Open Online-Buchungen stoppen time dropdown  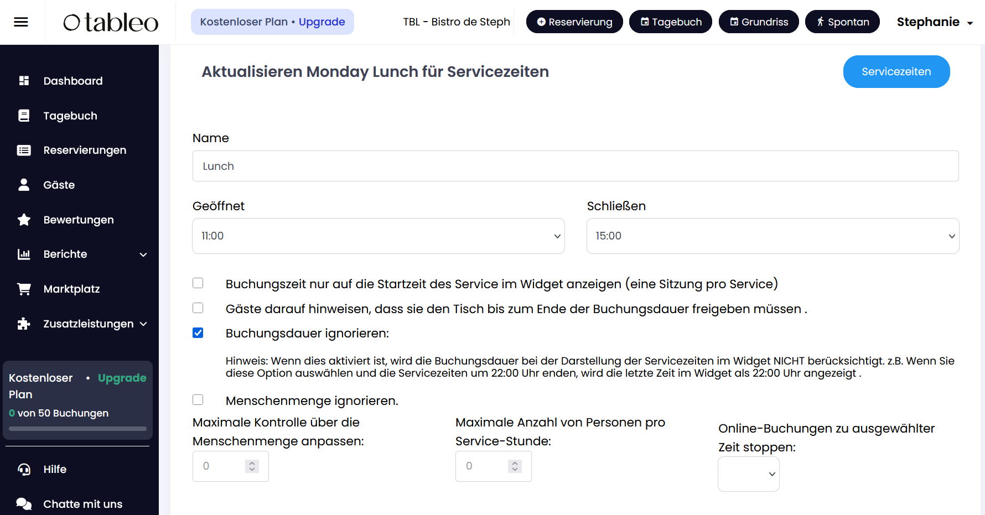point(749,474)
